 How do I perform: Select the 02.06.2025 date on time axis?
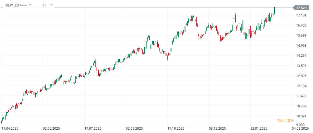(51, 128)
